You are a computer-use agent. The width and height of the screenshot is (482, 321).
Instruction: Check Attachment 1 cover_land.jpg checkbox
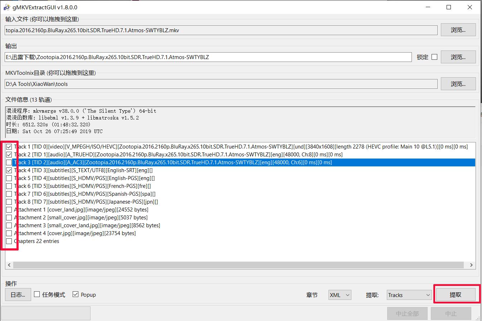pyautogui.click(x=9, y=210)
